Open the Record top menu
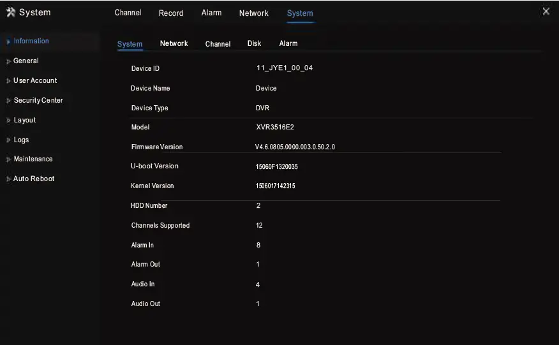The width and height of the screenshot is (559, 345). click(170, 13)
